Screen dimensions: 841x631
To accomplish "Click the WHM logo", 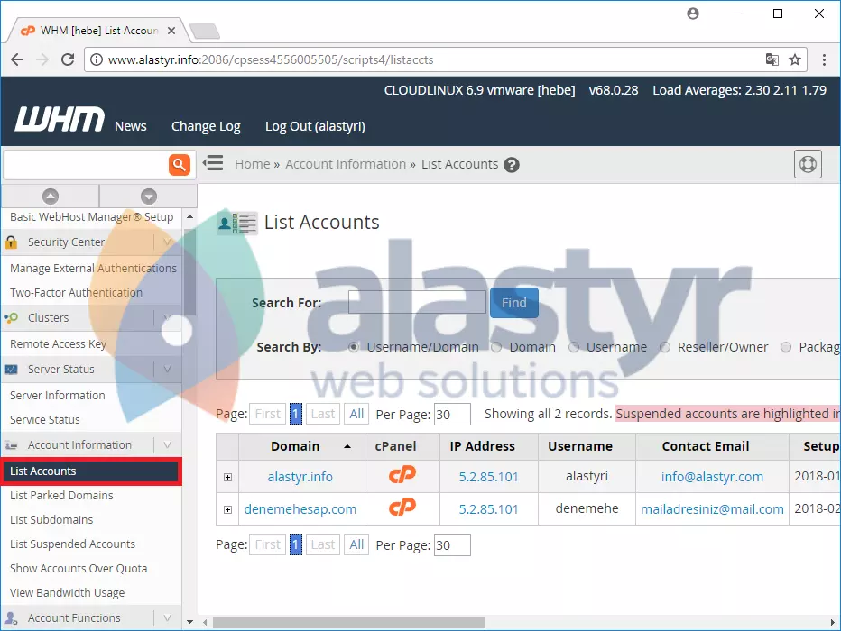I will (60, 119).
